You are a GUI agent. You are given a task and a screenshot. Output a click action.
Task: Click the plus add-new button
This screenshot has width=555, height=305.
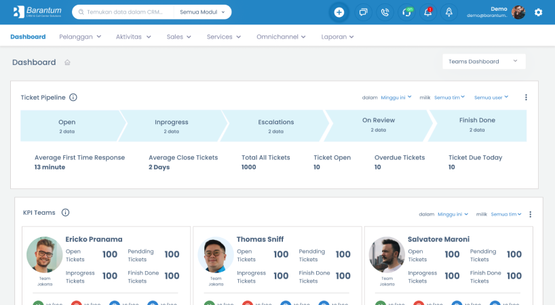339,12
